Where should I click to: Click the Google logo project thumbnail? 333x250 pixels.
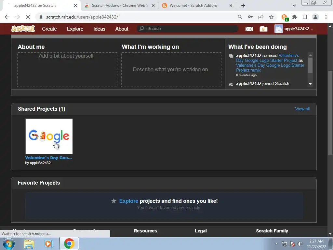point(49,136)
